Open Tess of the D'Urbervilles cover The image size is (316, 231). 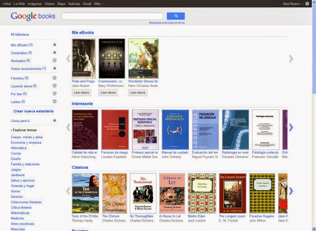pos(85,193)
